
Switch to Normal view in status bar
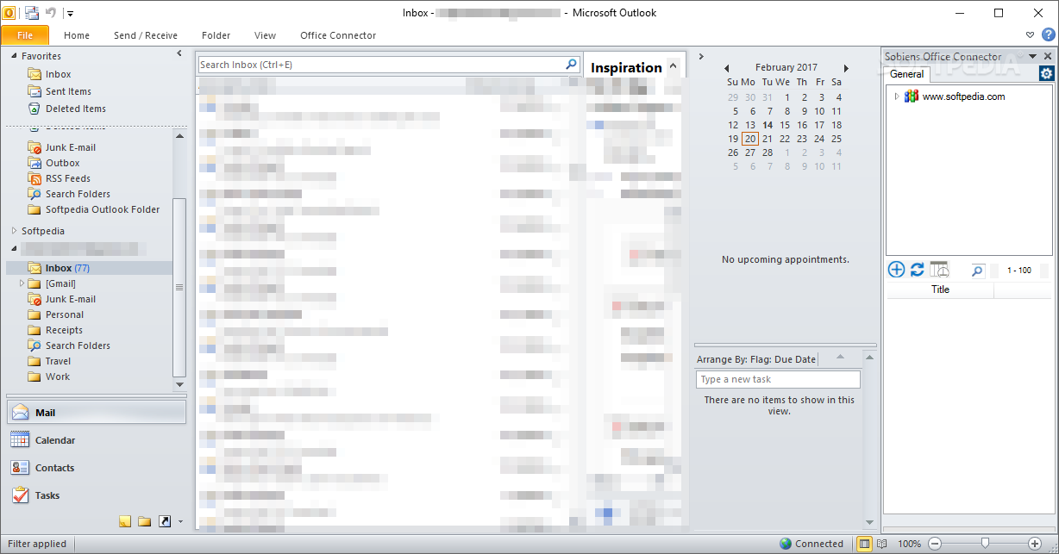point(865,544)
